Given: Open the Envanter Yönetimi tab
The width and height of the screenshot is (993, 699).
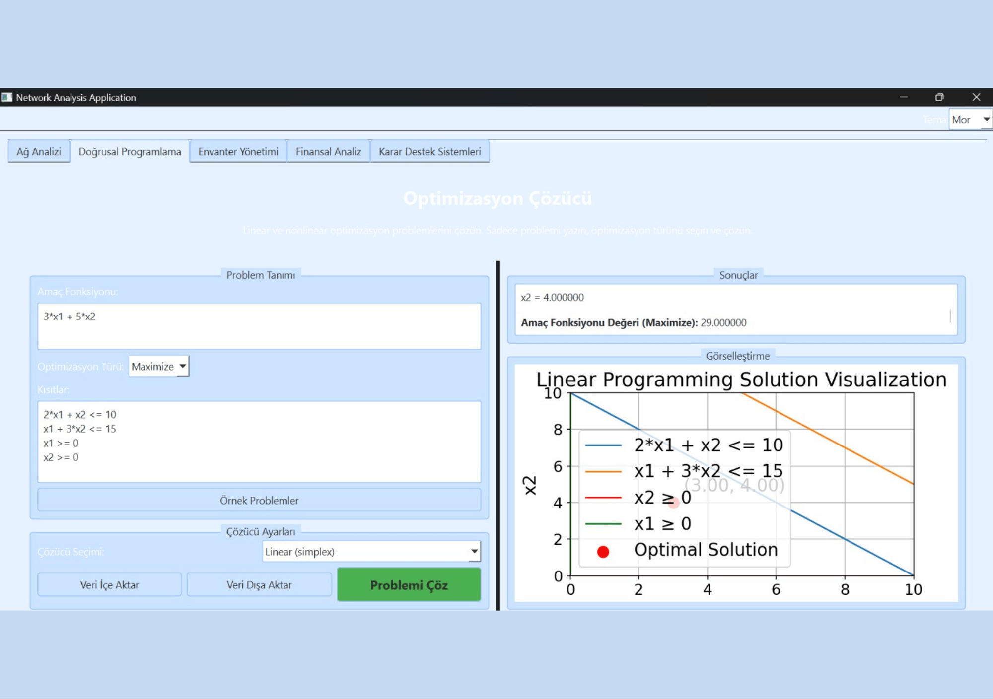Looking at the screenshot, I should point(238,152).
